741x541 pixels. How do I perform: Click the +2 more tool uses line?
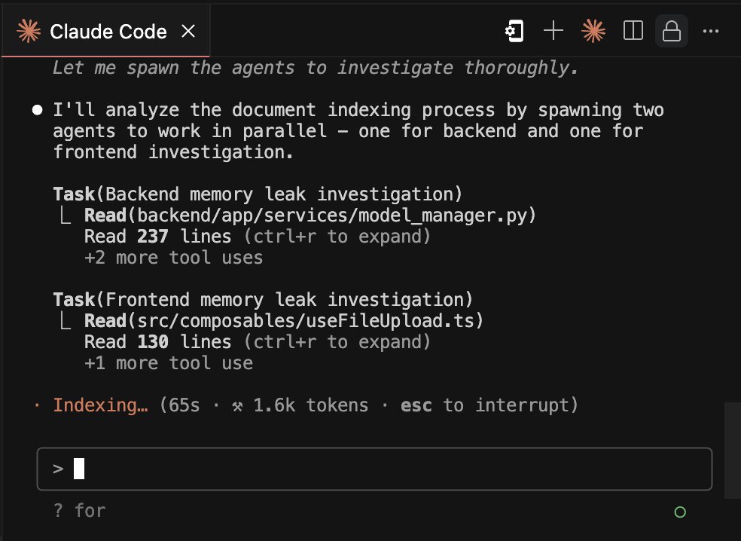[173, 258]
